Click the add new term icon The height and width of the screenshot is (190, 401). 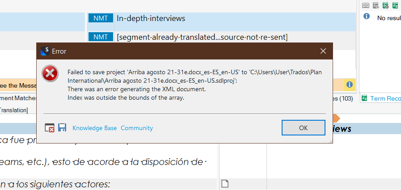(x=376, y=5)
